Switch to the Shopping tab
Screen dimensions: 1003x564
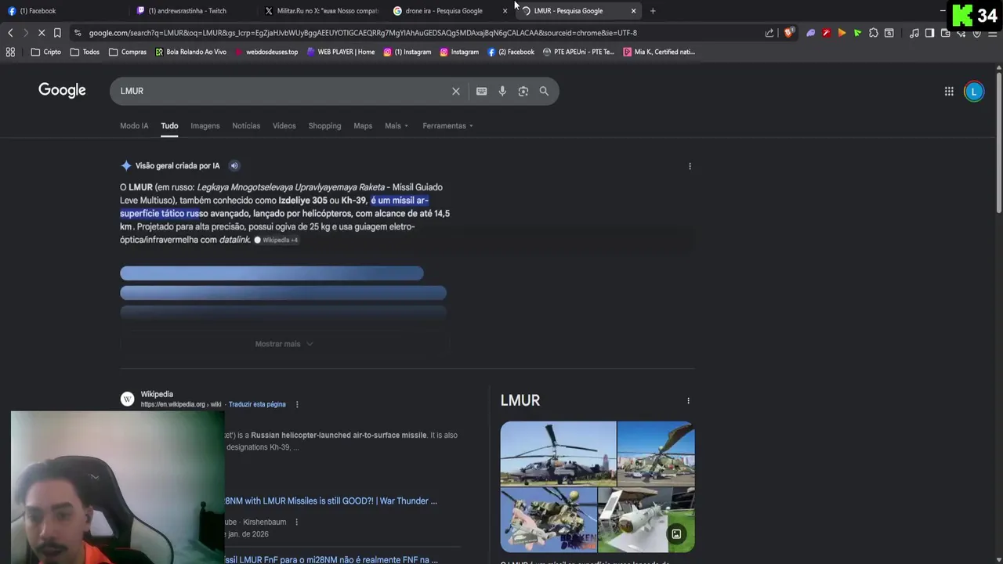324,125
